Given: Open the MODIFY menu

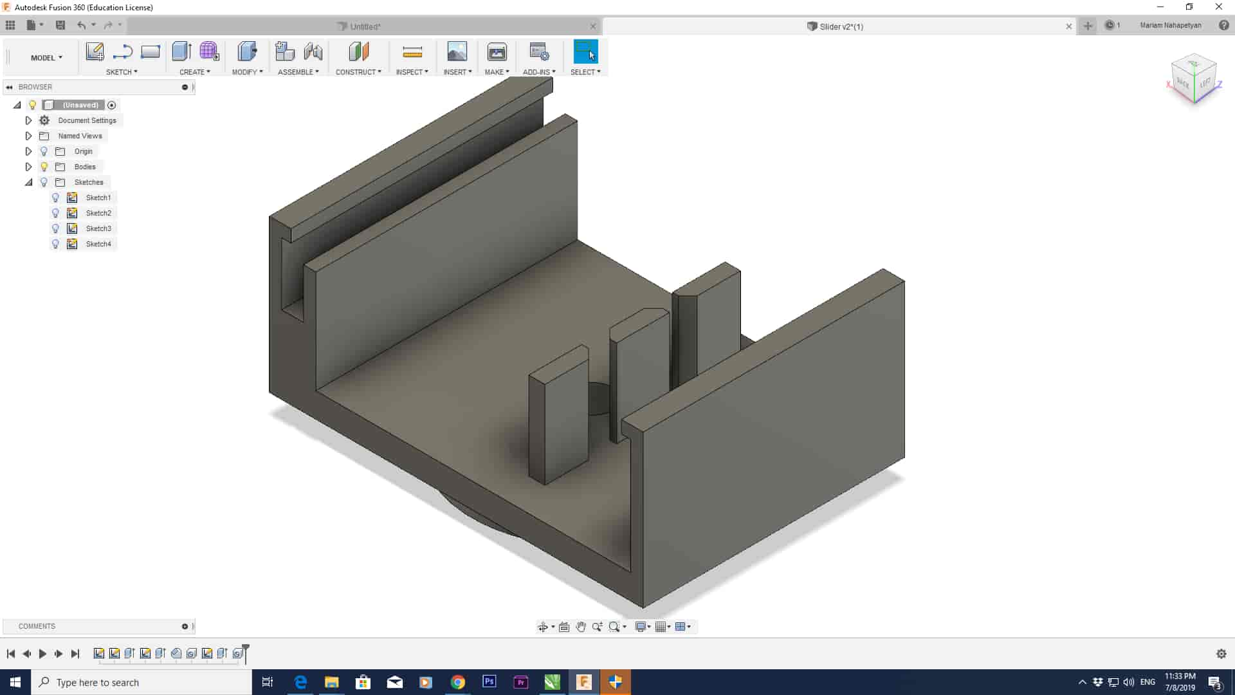Looking at the screenshot, I should (x=247, y=72).
